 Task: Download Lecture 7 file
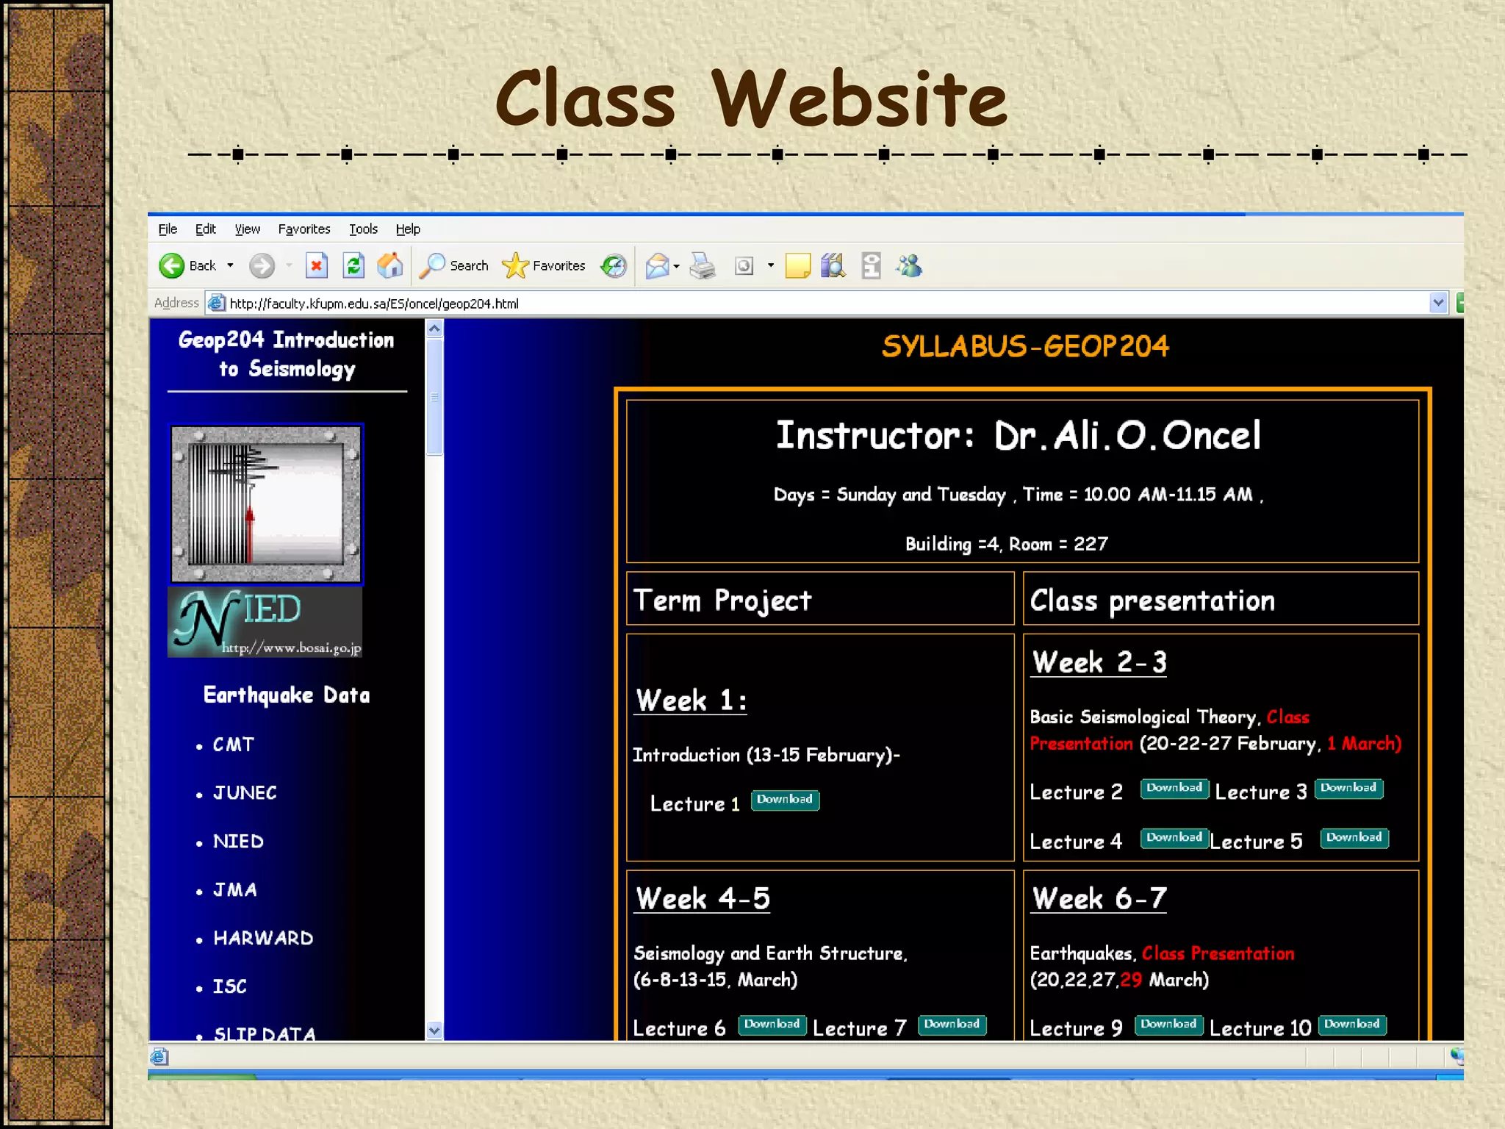tap(952, 1025)
